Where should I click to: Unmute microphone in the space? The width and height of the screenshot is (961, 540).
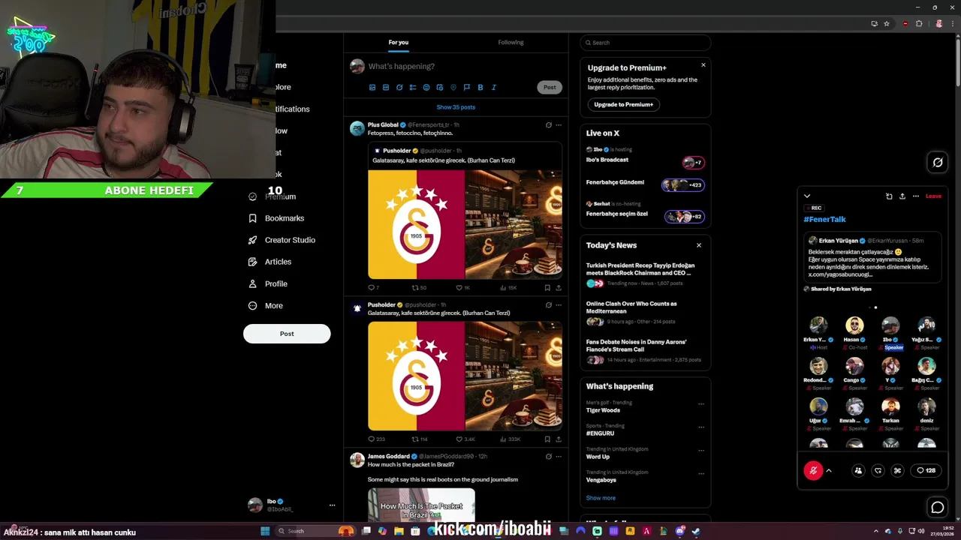click(813, 471)
